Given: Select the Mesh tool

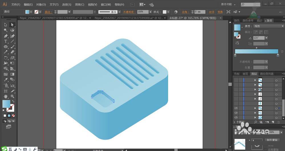Looking at the screenshot, I should point(6,74).
